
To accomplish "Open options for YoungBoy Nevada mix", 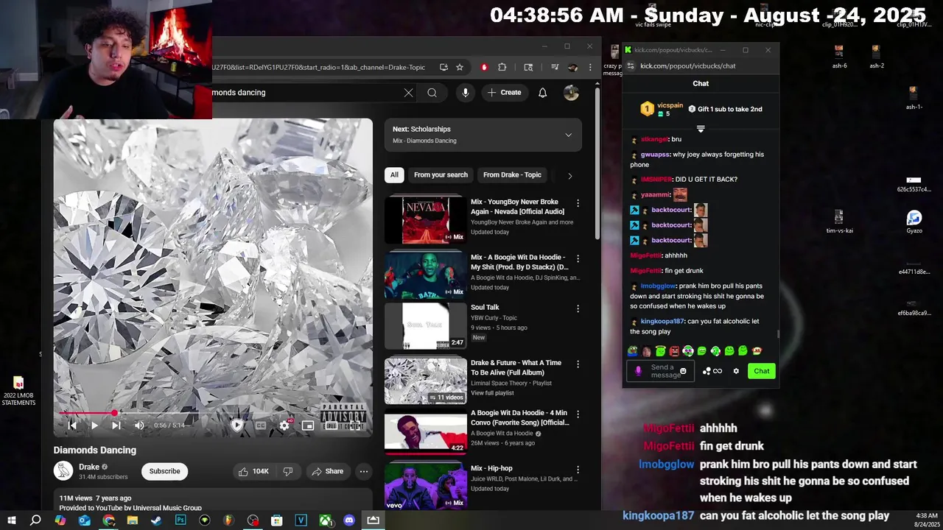I will coord(578,203).
